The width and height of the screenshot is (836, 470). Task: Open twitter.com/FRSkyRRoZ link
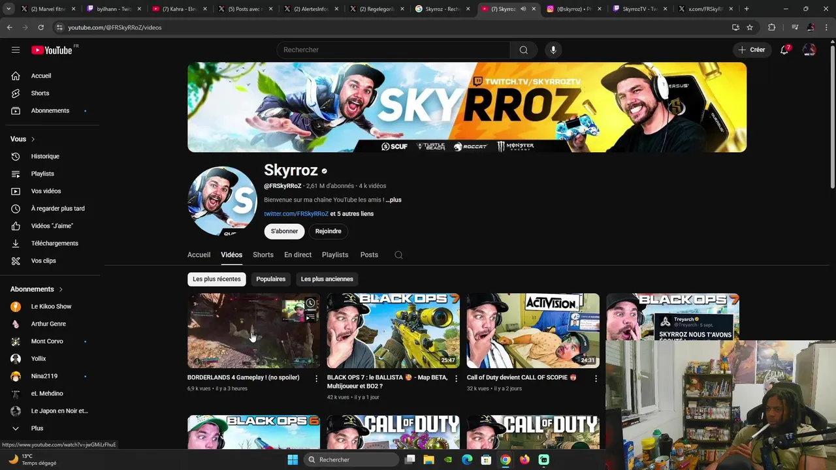(x=296, y=214)
